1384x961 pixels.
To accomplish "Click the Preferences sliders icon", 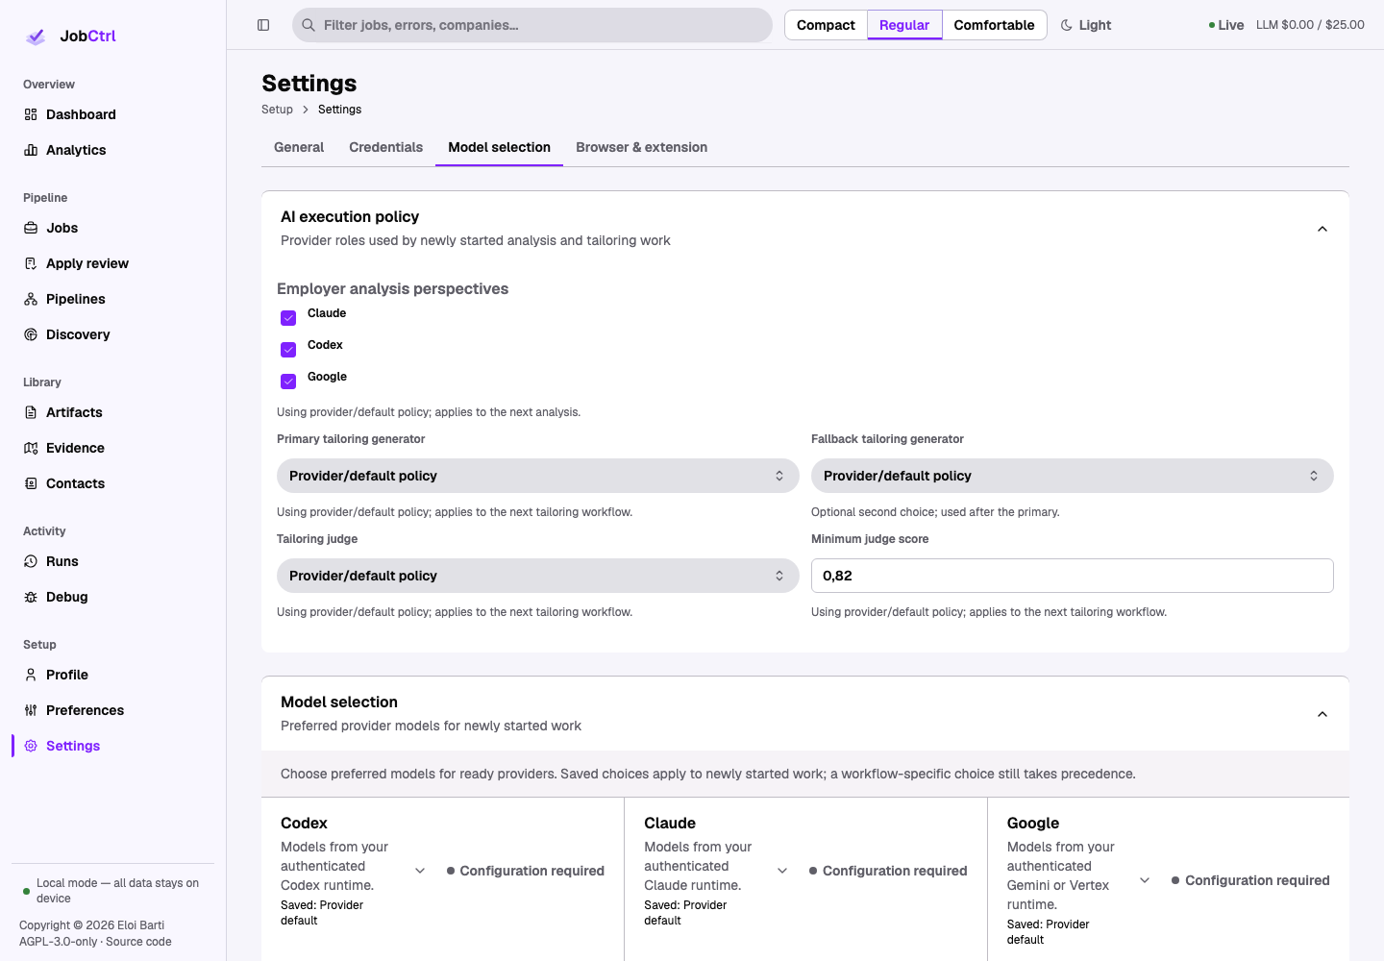I will [x=31, y=710].
